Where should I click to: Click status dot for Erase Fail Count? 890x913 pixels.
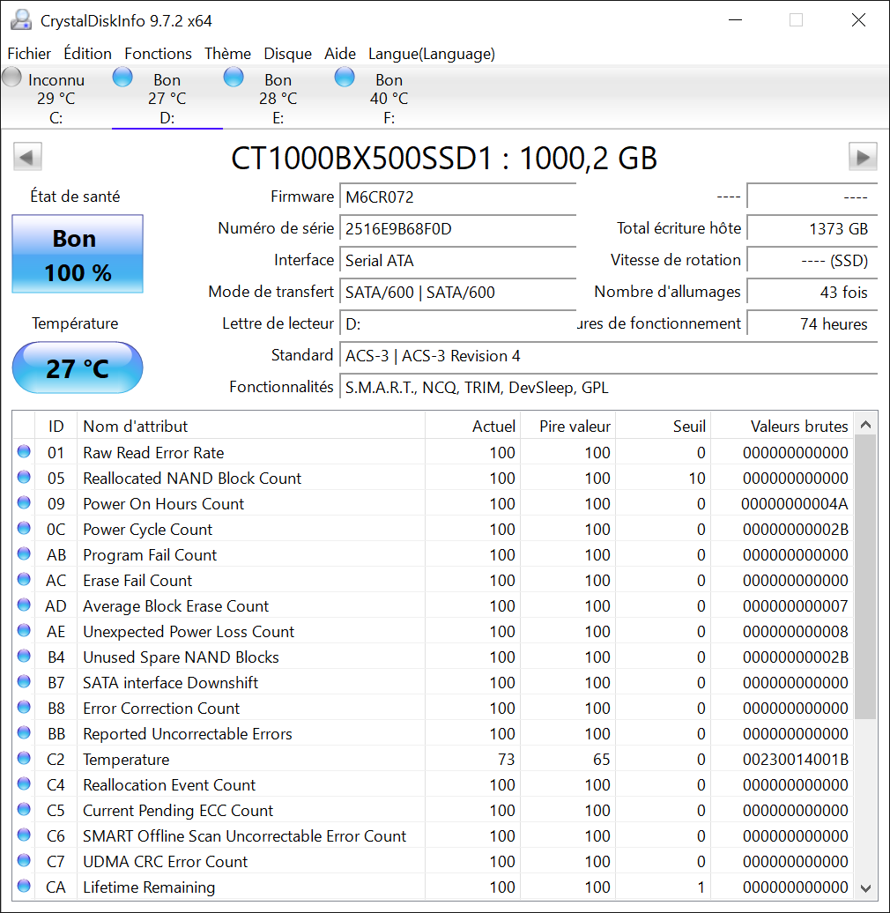(x=24, y=579)
